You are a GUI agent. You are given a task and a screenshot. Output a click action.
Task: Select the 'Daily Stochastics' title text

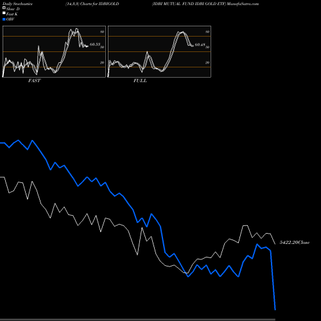point(17,4)
